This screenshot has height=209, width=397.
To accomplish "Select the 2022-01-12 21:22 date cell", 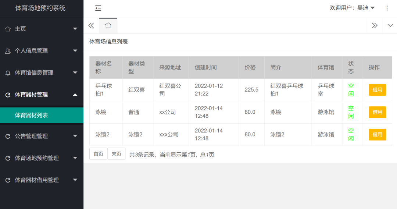I will [214, 90].
